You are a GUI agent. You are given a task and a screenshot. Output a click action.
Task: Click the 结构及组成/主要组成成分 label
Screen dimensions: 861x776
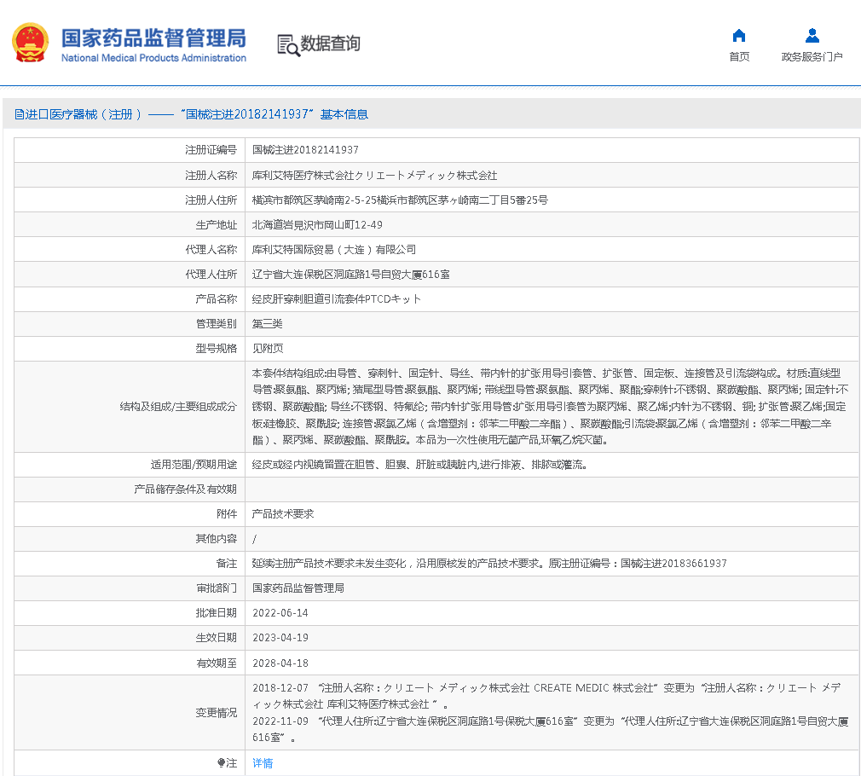178,407
